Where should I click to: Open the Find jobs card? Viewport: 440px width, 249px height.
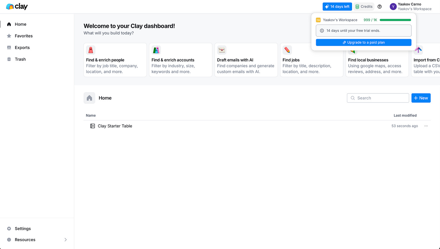pos(312,60)
